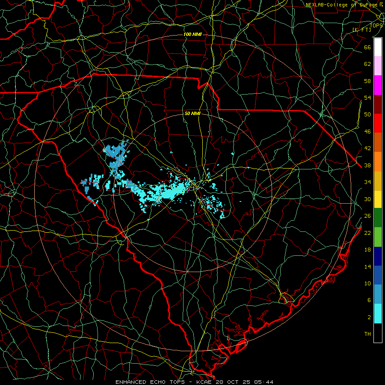Click the magenta 58 kft legend swatch

pyautogui.click(x=378, y=85)
